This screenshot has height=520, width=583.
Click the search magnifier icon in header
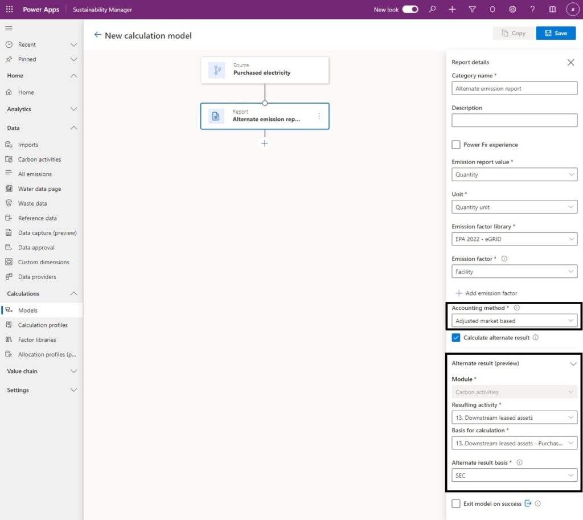432,10
